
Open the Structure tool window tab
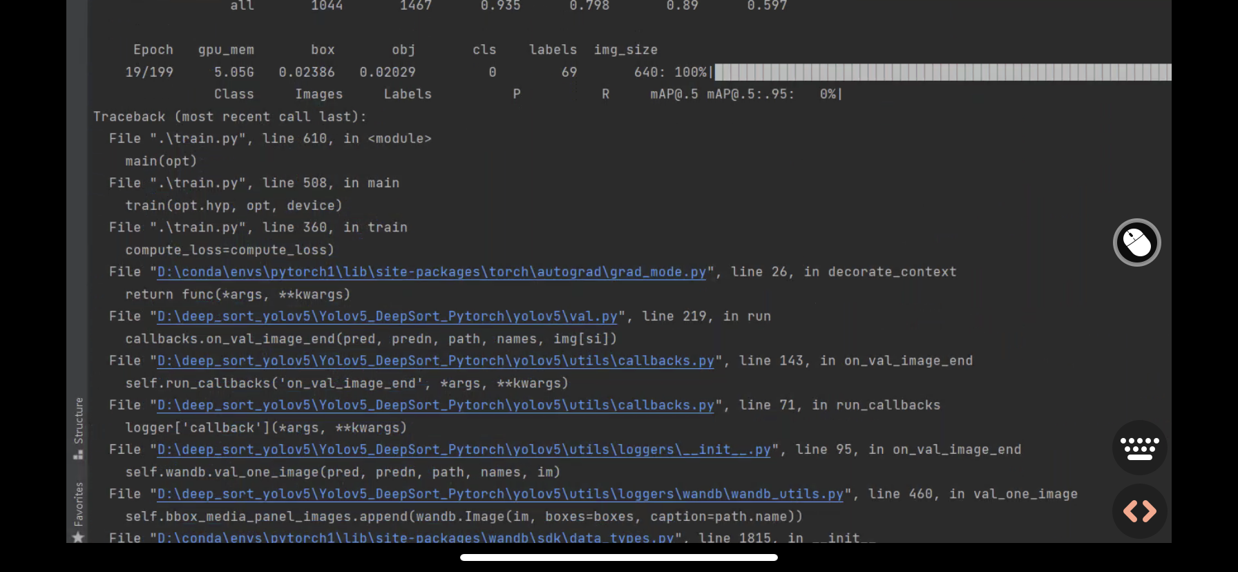click(x=78, y=428)
